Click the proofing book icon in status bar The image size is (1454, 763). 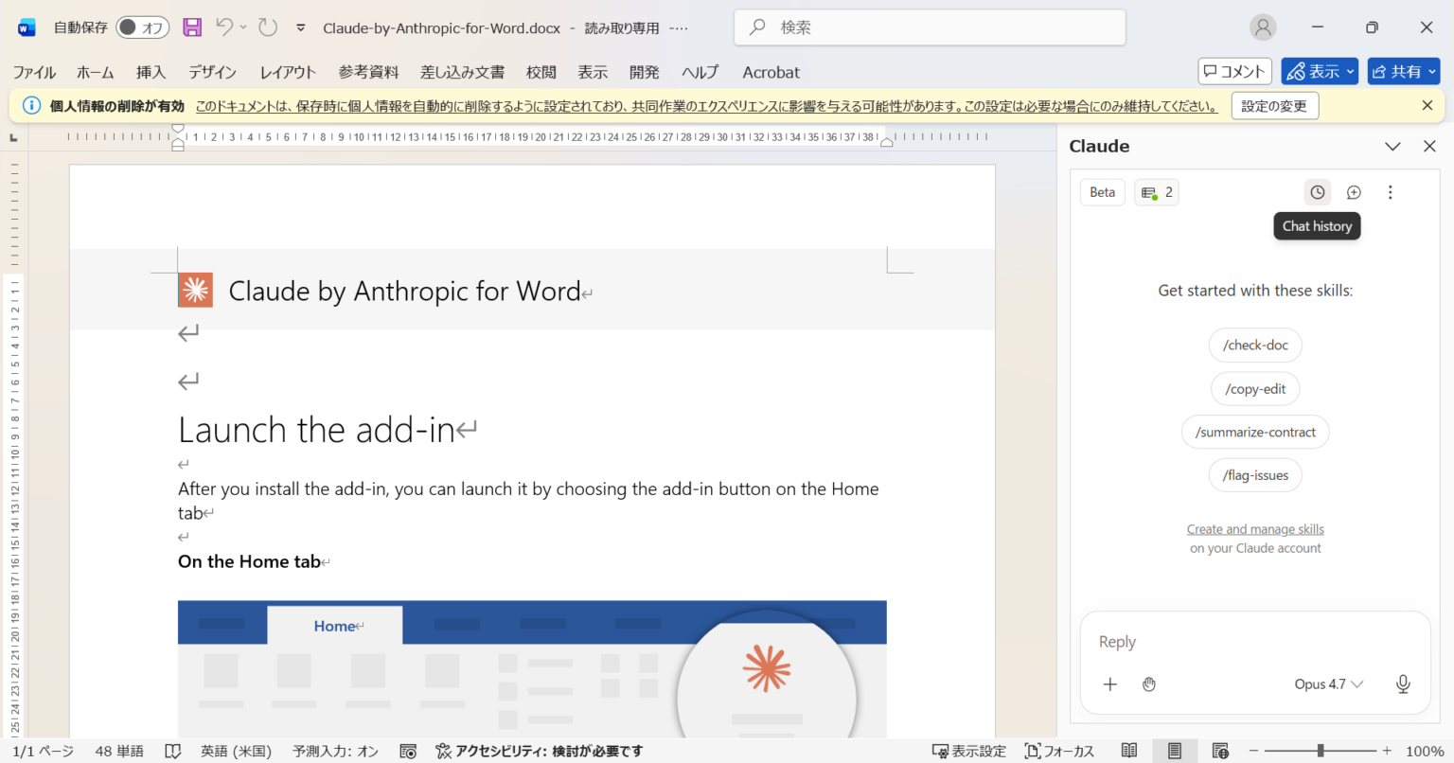point(172,751)
